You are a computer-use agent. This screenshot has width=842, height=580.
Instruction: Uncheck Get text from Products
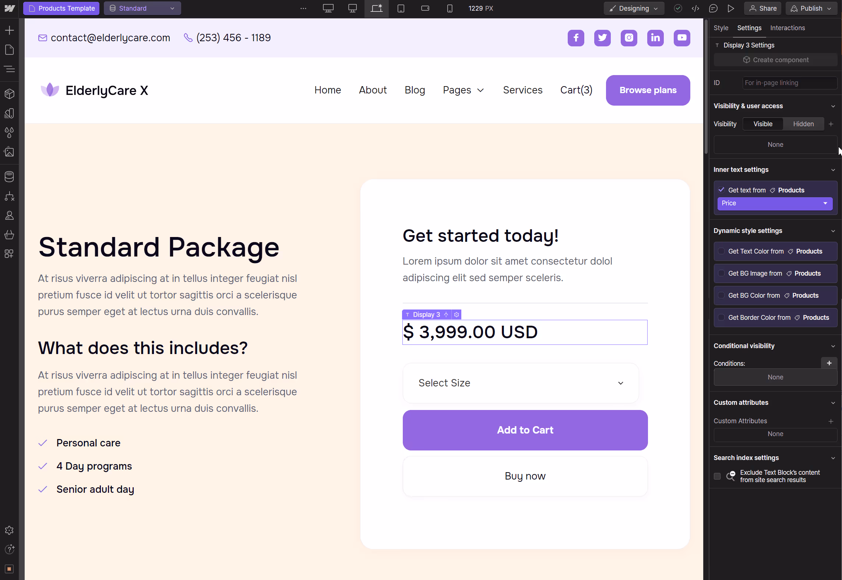coord(722,190)
